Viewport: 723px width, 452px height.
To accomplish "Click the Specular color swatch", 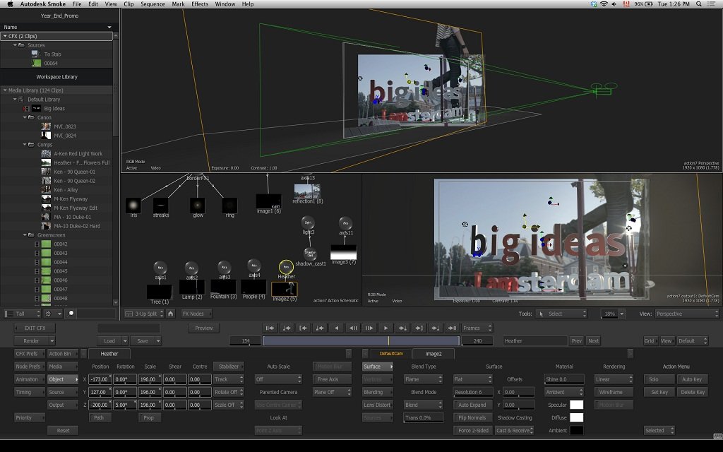I will (577, 405).
